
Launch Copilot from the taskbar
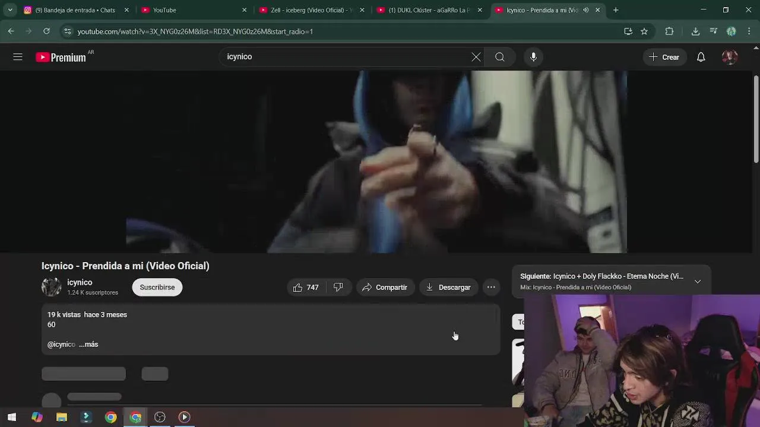pos(37,418)
